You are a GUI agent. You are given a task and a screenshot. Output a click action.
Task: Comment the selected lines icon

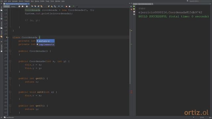[x=74, y=6]
